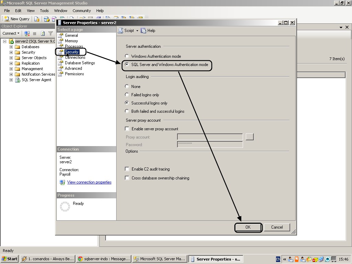The width and height of the screenshot is (352, 264).
Task: Open the Community menu
Action: [81, 11]
